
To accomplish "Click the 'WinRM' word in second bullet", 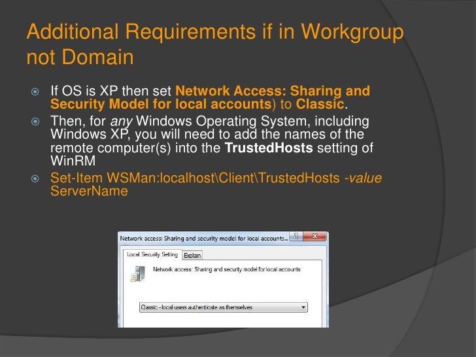I will click(73, 161).
